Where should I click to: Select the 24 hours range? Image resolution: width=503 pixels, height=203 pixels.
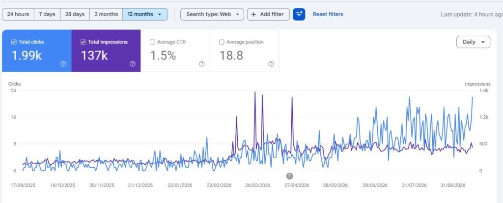[x=18, y=14]
